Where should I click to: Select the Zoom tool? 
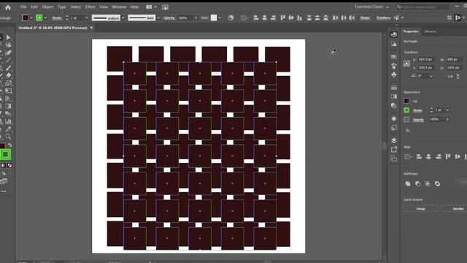coord(8,137)
